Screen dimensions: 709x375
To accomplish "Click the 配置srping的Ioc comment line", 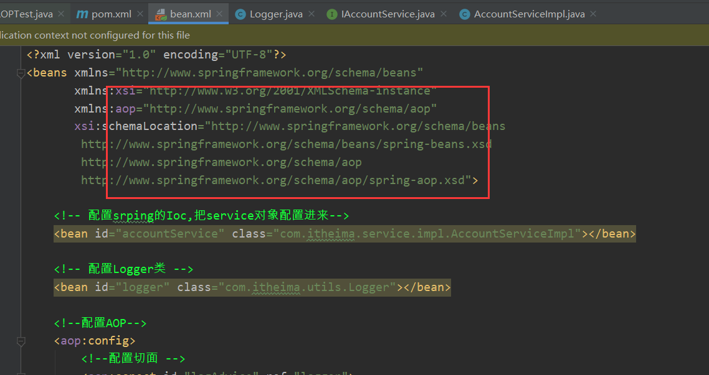I will 201,216.
